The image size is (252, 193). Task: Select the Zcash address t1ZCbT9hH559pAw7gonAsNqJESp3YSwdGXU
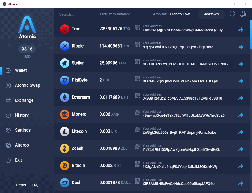point(181,149)
